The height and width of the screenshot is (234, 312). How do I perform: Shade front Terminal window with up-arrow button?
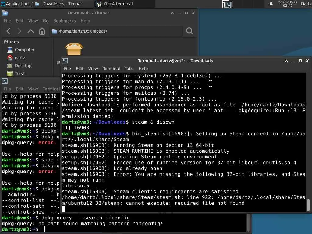point(286,61)
